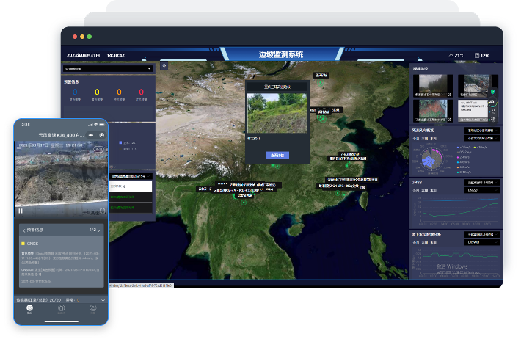Click the green window button in the title bar
521x342 pixels.
89,37
